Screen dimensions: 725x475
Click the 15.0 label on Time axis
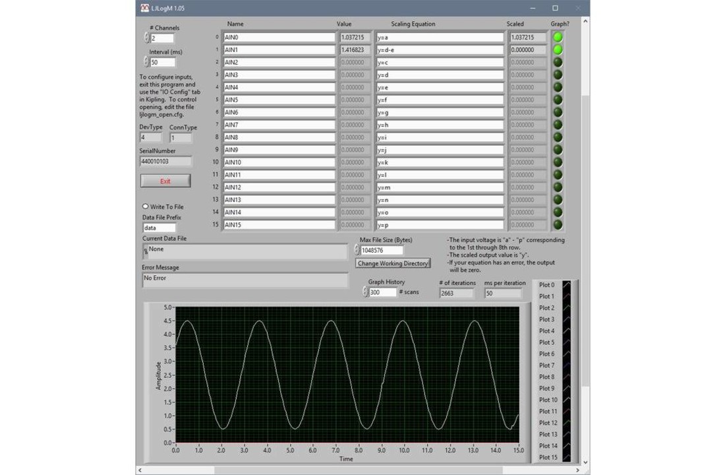click(x=518, y=450)
